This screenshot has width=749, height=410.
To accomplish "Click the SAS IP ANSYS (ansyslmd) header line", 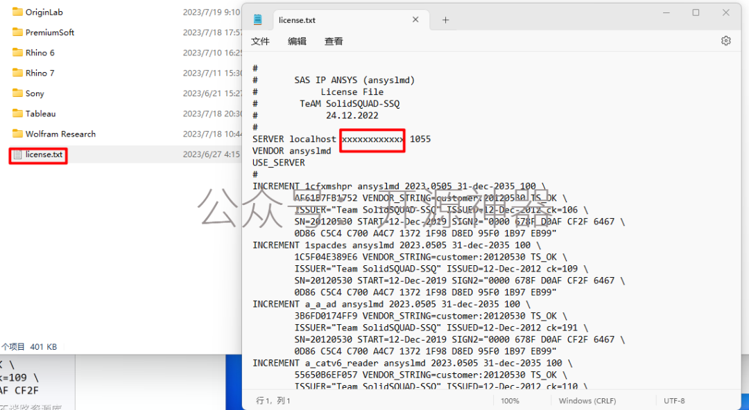I will (x=354, y=80).
